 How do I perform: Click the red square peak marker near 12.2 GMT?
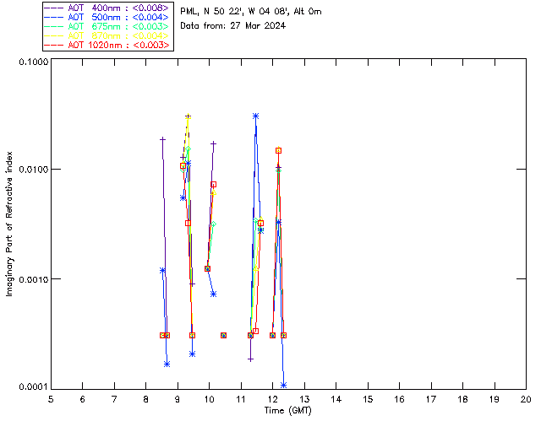278,150
